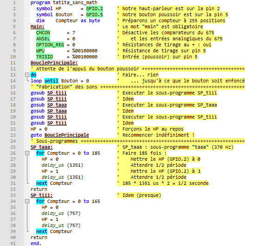Click SP_tiii on line 17
Screen dimensions: 268x246
57,99
